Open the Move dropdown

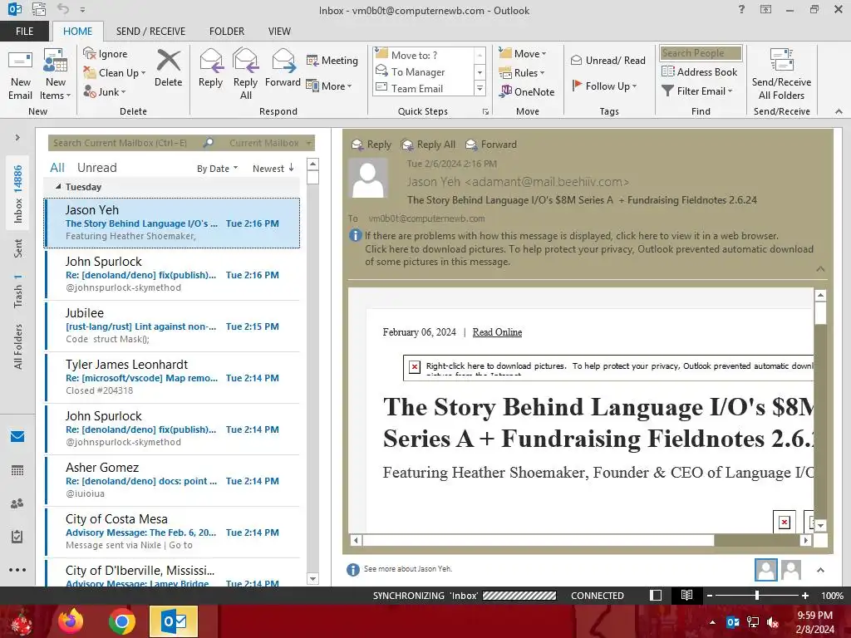click(x=523, y=54)
